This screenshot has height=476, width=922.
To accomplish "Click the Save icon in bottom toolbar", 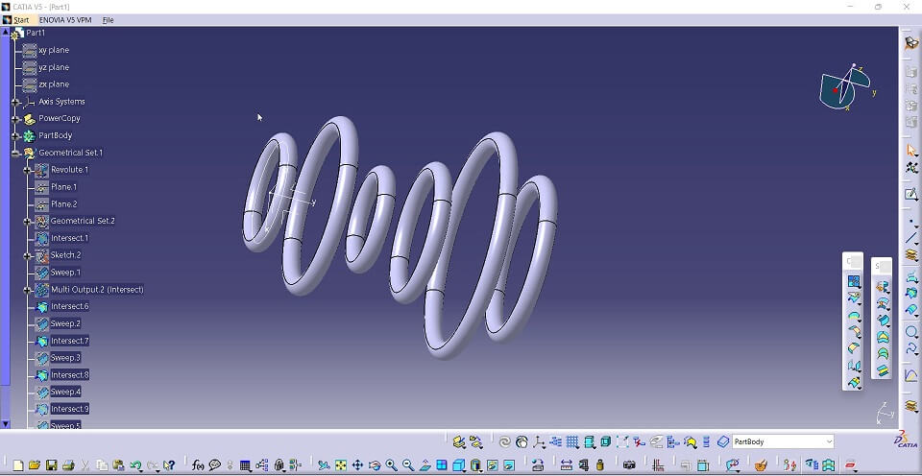I will (52, 465).
